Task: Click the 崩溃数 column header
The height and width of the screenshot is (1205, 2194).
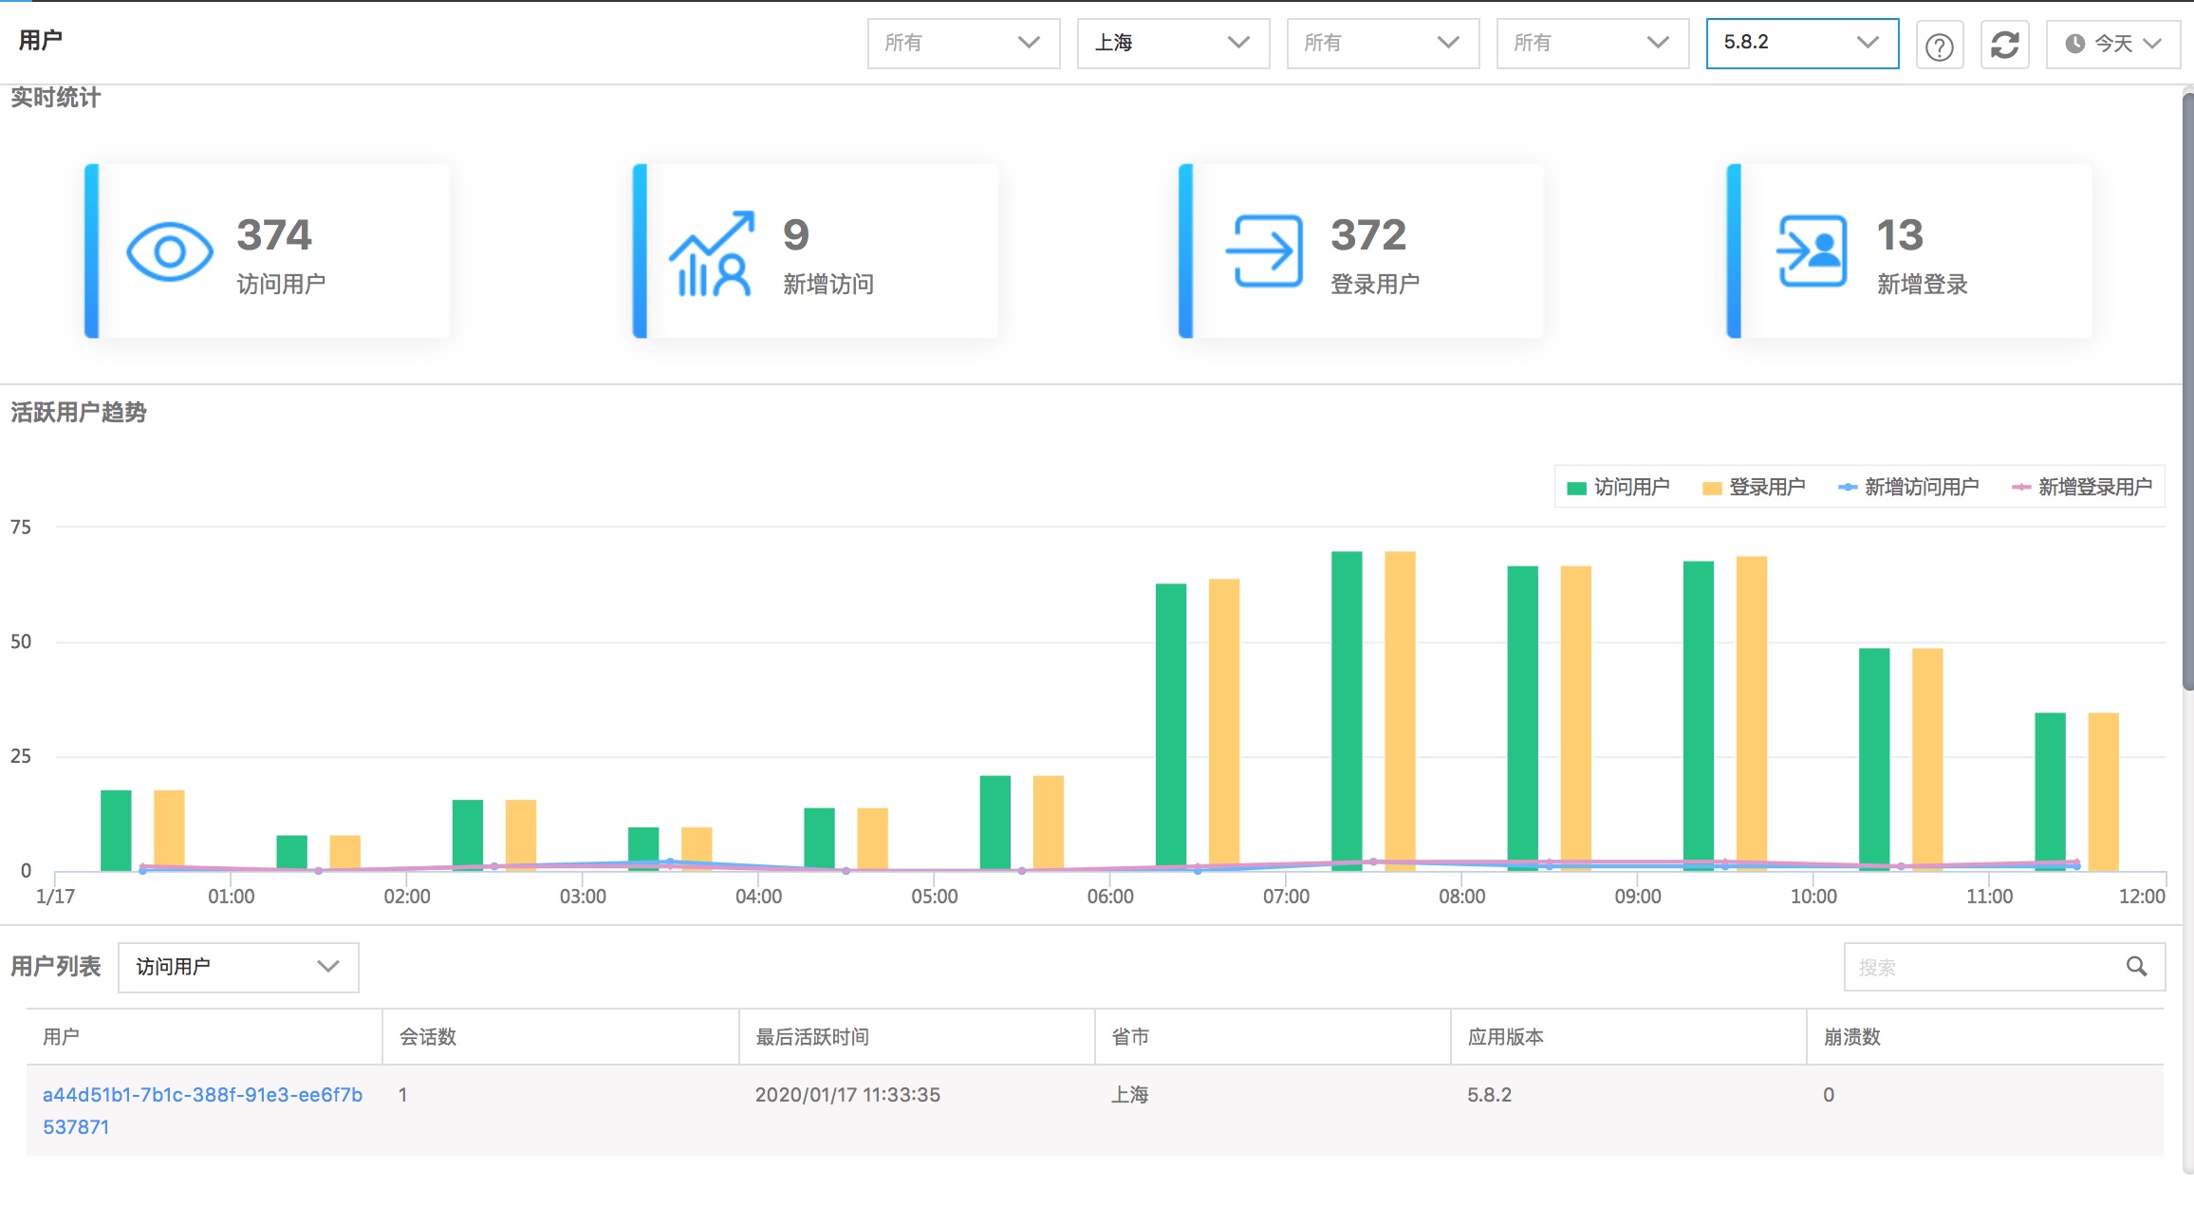Action: click(1985, 1036)
